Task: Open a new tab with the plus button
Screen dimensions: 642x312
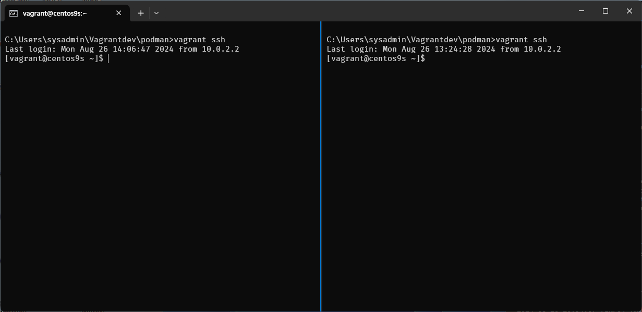Action: pos(141,14)
